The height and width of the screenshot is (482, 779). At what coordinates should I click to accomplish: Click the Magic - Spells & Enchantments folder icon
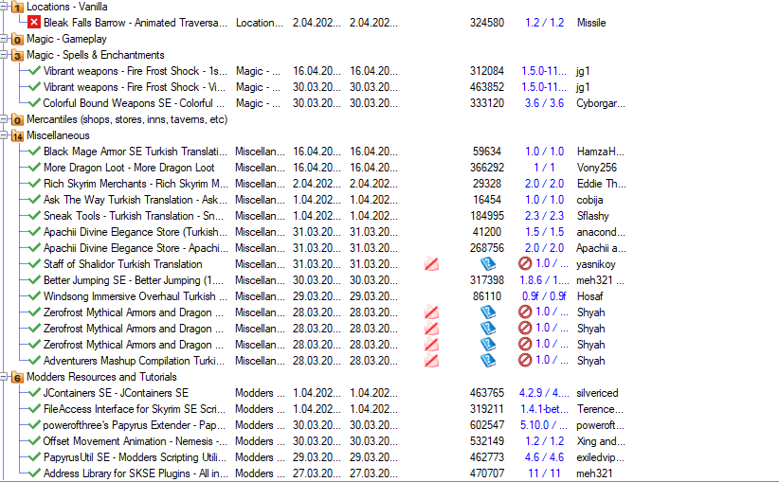(x=17, y=55)
